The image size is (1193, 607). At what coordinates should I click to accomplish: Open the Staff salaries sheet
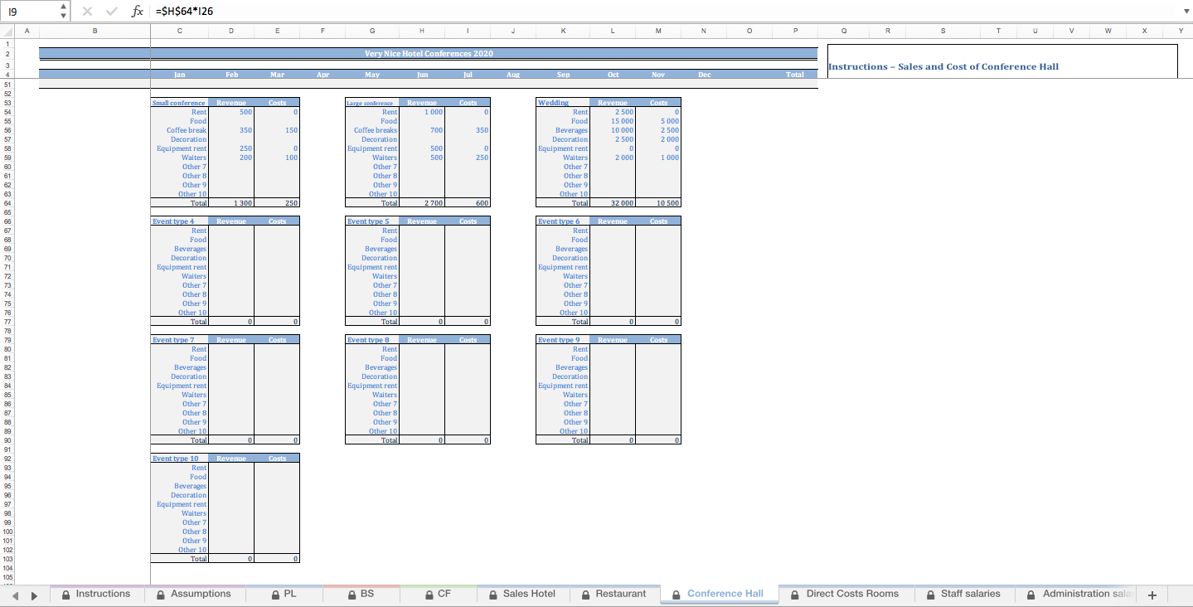coord(970,594)
